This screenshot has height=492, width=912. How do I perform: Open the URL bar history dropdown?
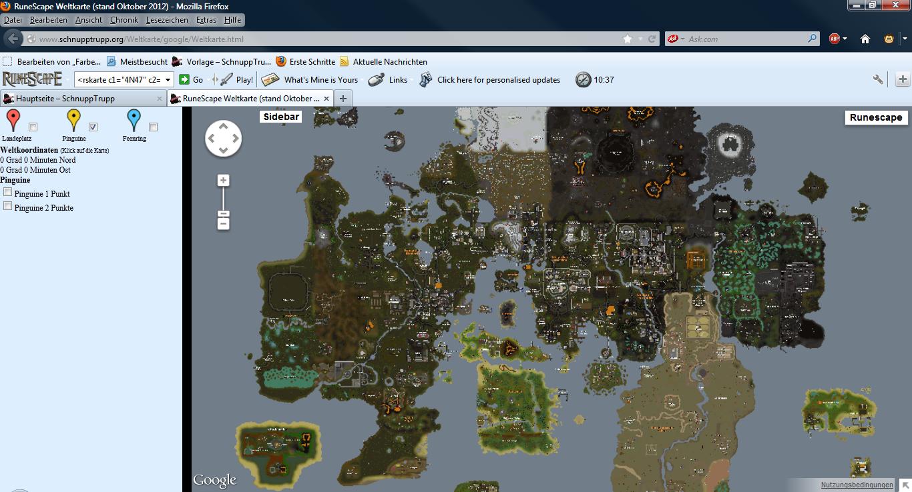[x=640, y=39]
